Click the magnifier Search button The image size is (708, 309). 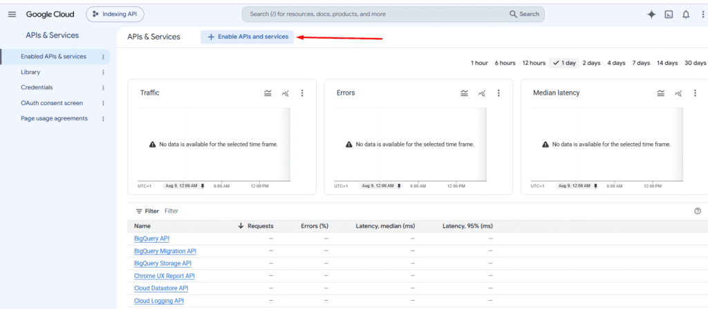click(x=524, y=14)
